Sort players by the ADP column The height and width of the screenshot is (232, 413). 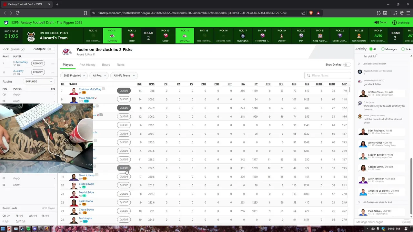[344, 84]
